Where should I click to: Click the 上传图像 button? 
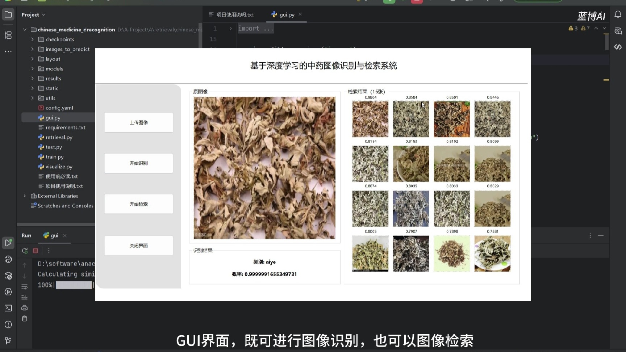pyautogui.click(x=139, y=122)
